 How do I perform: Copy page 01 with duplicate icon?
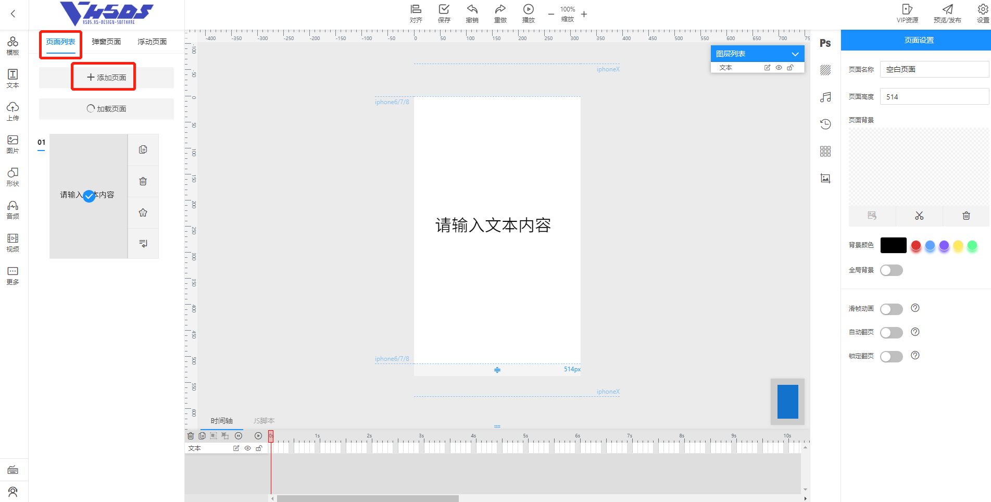point(143,150)
